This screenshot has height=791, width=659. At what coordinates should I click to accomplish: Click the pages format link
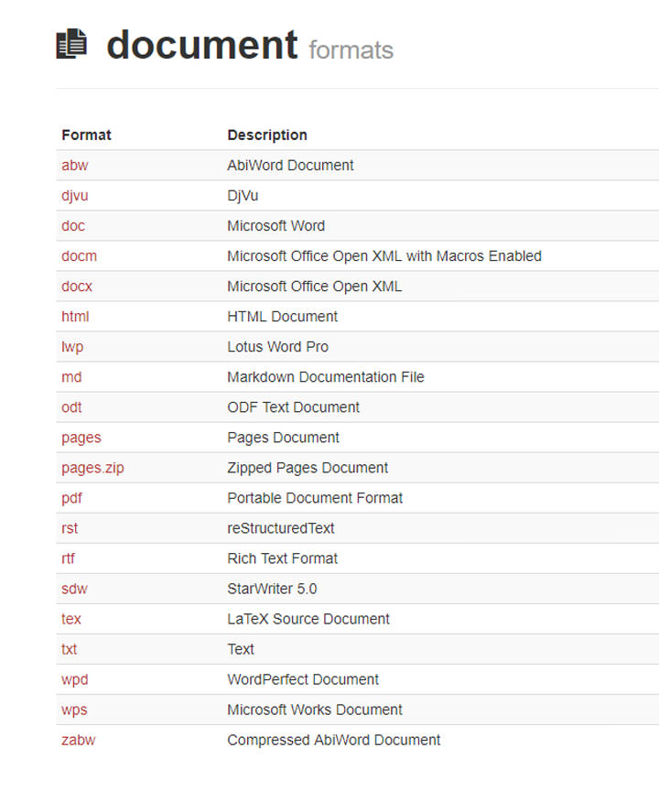coord(81,438)
